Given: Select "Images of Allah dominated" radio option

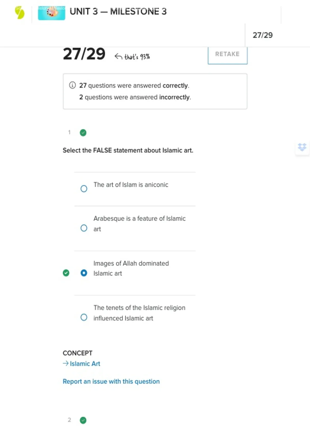Looking at the screenshot, I should (84, 273).
